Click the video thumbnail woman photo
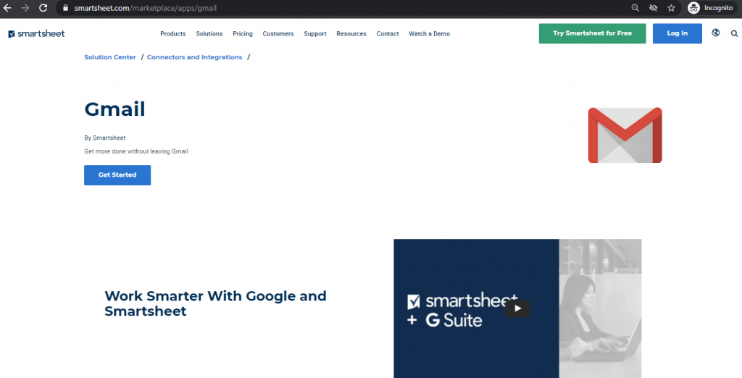This screenshot has height=378, width=742. 600,308
